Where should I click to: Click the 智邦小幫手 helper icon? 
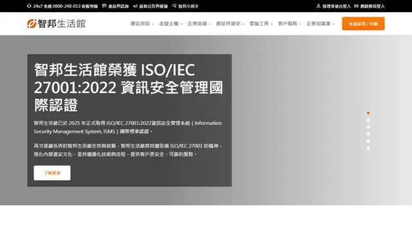tap(174, 6)
